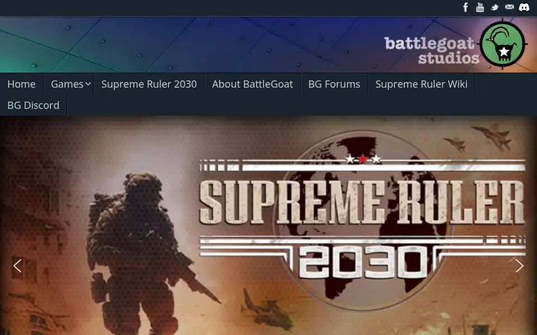Open the YouTube social icon
The height and width of the screenshot is (335, 537).
click(480, 7)
